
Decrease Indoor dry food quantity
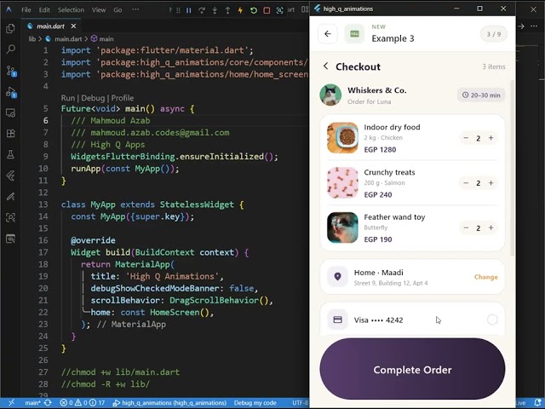466,138
